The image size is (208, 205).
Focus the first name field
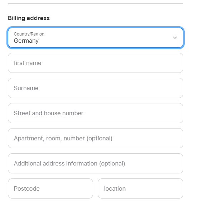click(96, 63)
